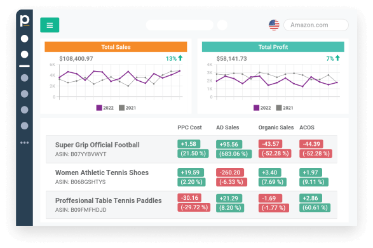
Task: Click the (-29.72 %) PPC Cost badge
Action: [194, 207]
